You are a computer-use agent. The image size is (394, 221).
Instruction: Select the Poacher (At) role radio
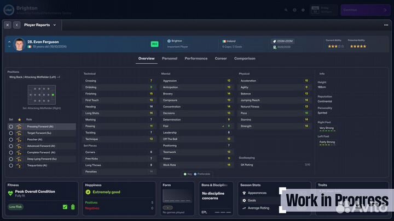point(11,140)
